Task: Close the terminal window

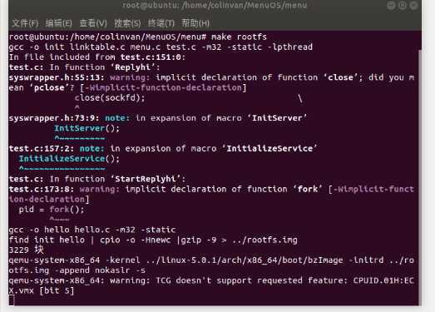Action: (413, 5)
